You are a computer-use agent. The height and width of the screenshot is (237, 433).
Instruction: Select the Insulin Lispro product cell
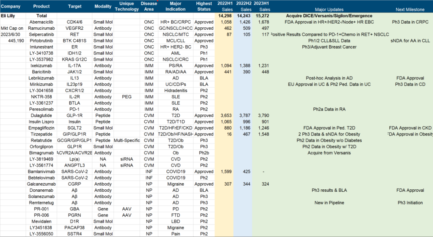[x=41, y=122]
